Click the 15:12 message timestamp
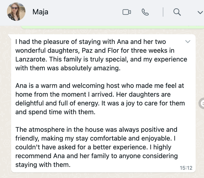 186,168
